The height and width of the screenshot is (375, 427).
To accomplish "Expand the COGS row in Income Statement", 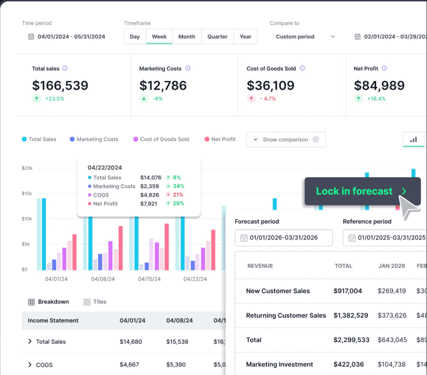I will pos(29,365).
